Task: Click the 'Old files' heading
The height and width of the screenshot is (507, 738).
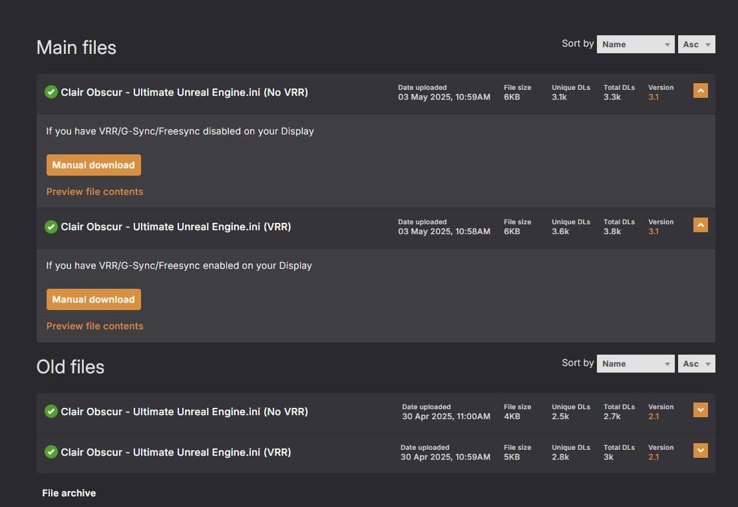Action: [x=71, y=367]
